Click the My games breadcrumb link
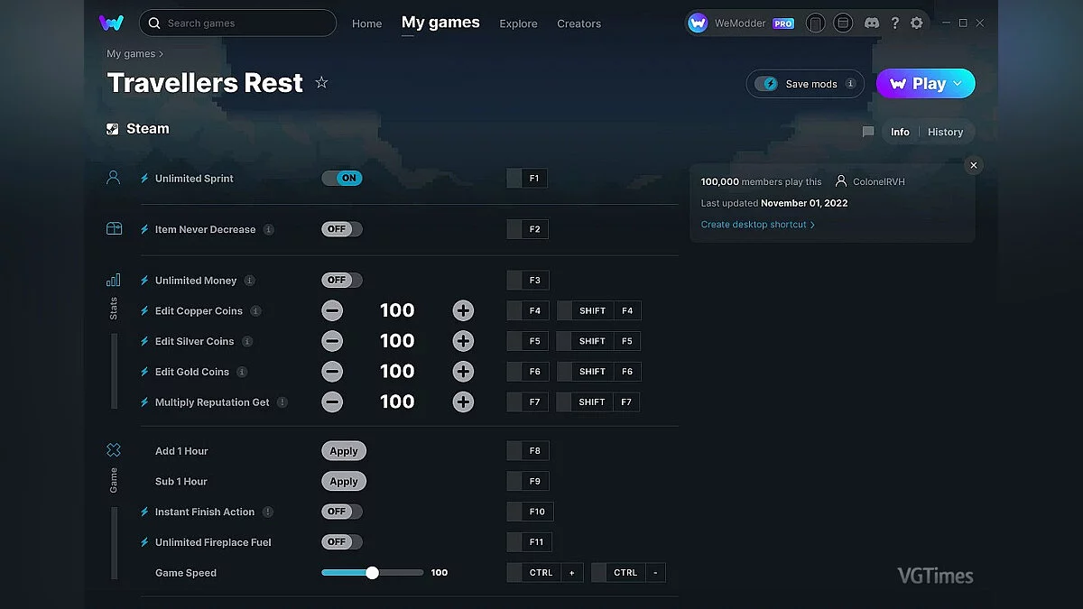Screen dimensions: 1083x609 click(x=131, y=54)
